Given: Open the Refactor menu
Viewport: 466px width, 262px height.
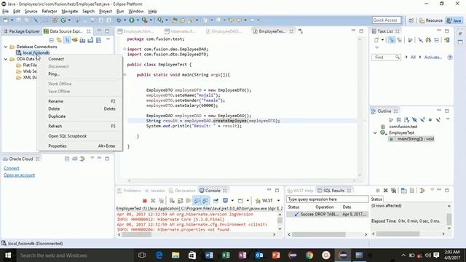Looking at the screenshot, I should pos(50,12).
